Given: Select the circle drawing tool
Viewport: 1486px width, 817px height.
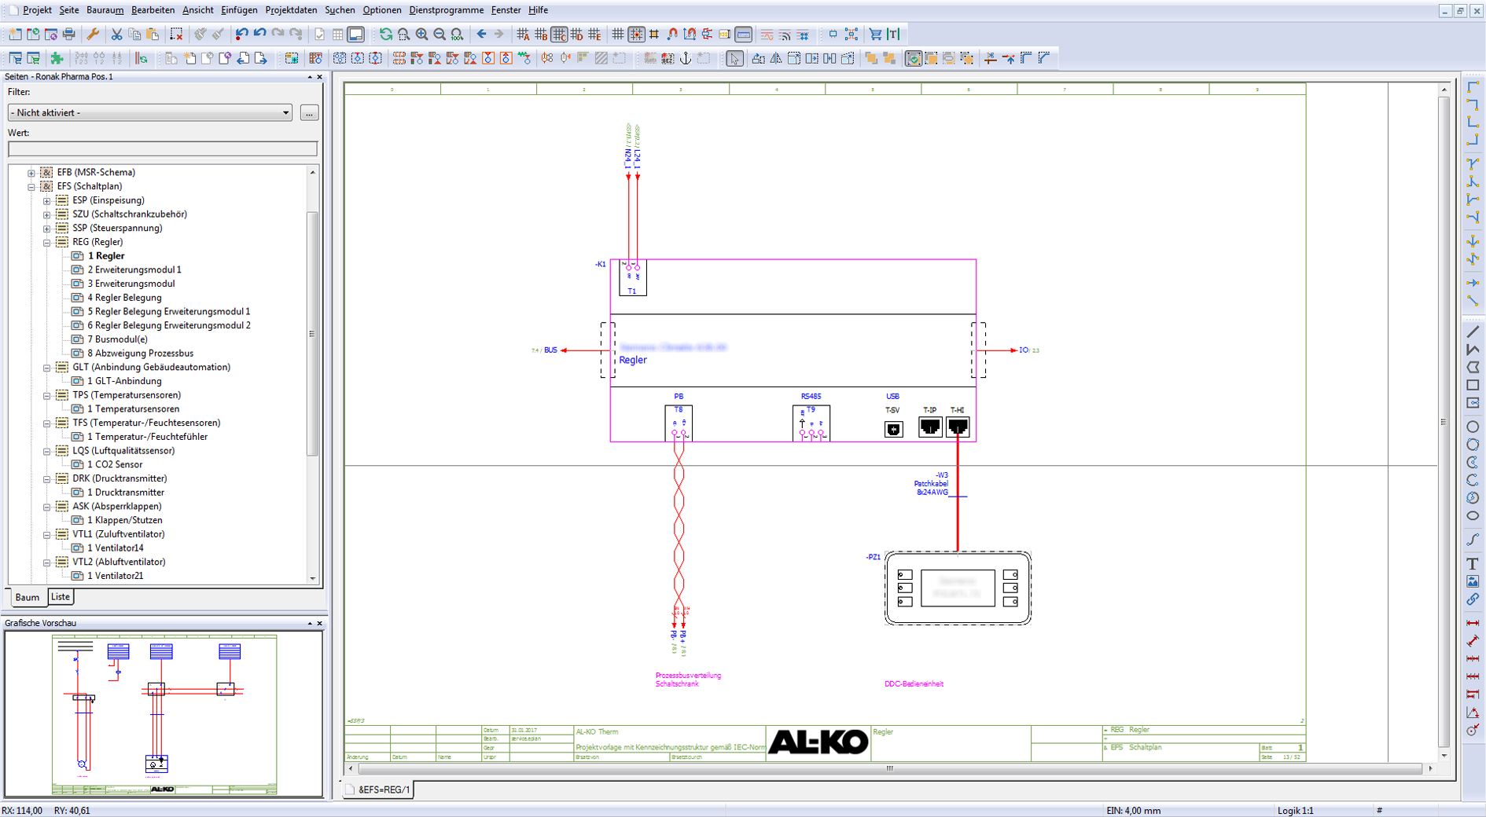Looking at the screenshot, I should point(1473,427).
